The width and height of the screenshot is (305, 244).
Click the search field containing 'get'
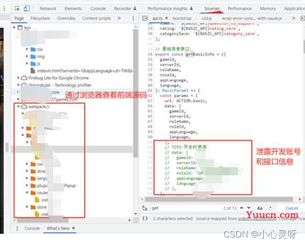click(186, 208)
